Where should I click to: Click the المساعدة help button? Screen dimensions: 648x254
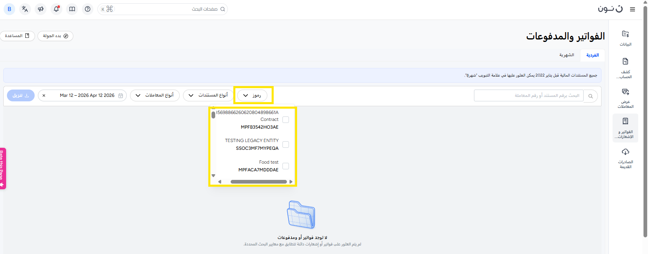[x=17, y=36]
